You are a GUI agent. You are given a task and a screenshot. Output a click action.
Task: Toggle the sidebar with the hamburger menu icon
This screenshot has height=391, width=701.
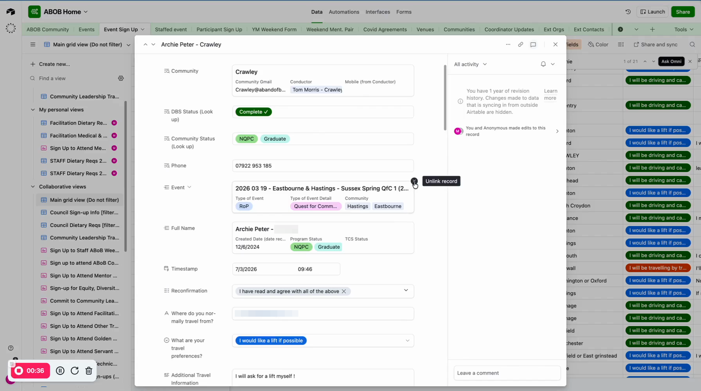tap(33, 45)
